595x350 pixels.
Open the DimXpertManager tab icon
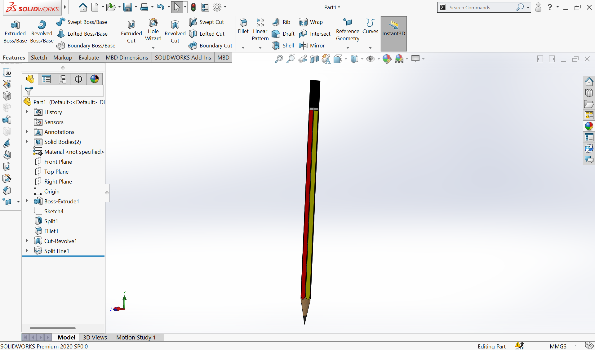pos(78,79)
